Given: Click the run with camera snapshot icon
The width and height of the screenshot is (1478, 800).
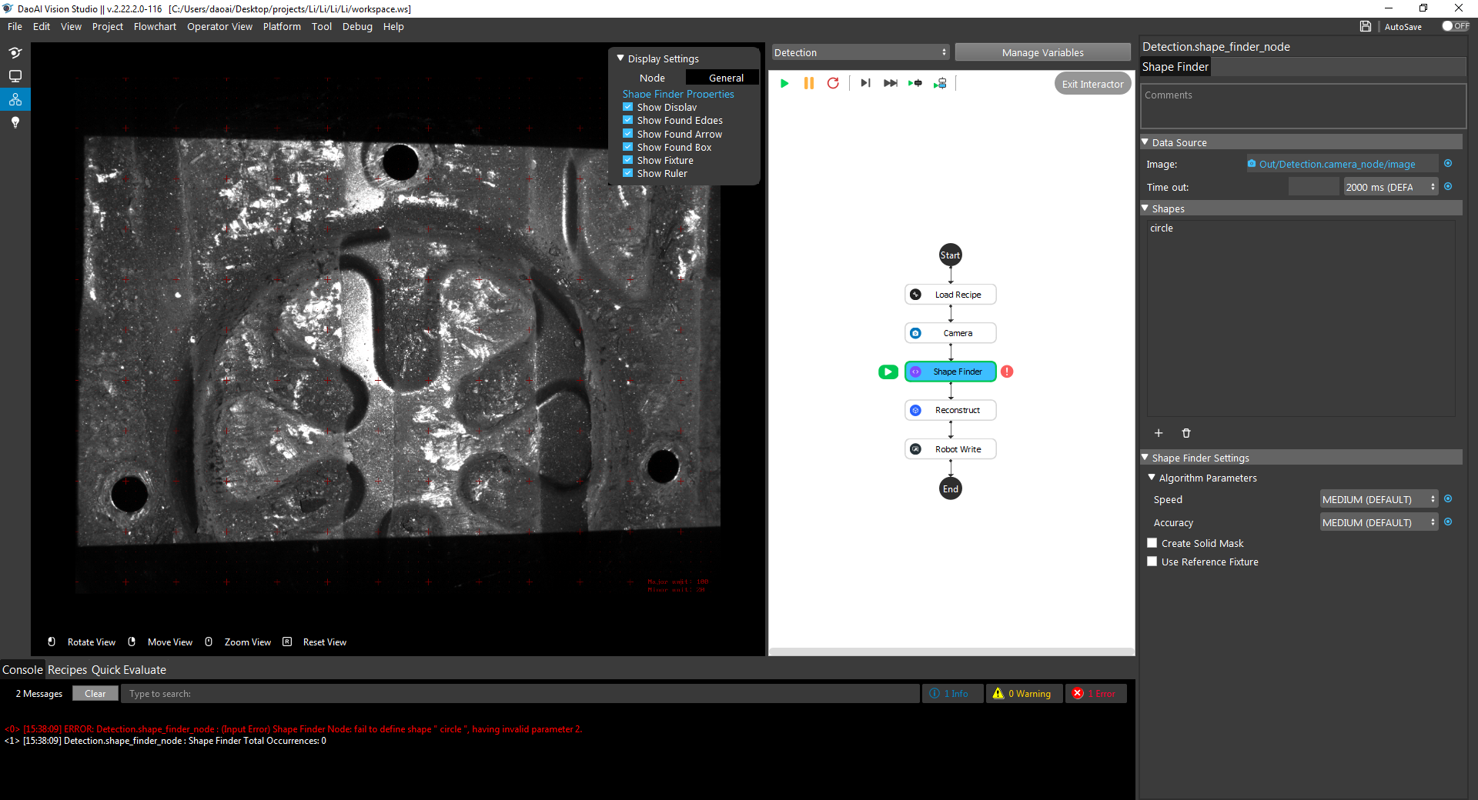Looking at the screenshot, I should 941,83.
